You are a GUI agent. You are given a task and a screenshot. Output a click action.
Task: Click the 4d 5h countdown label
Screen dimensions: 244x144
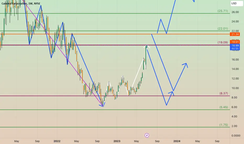click(x=235, y=49)
